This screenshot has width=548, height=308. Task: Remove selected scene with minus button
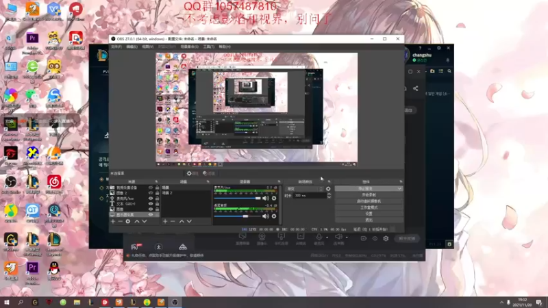click(x=173, y=221)
